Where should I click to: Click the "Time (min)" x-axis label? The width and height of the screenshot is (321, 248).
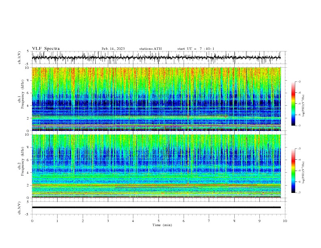click(162, 225)
